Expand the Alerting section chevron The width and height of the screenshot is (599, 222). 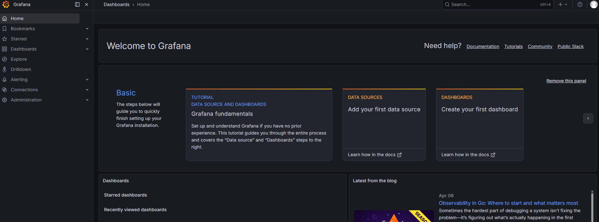coord(87,80)
